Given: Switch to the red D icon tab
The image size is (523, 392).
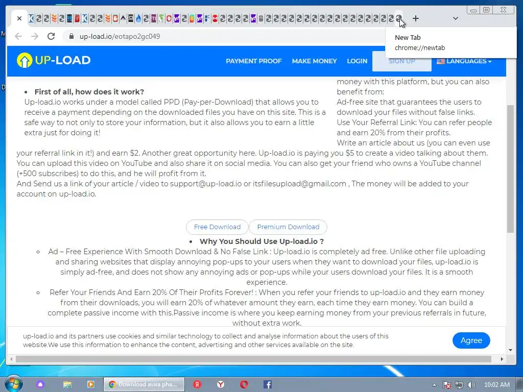Looking at the screenshot, I should (x=77, y=18).
